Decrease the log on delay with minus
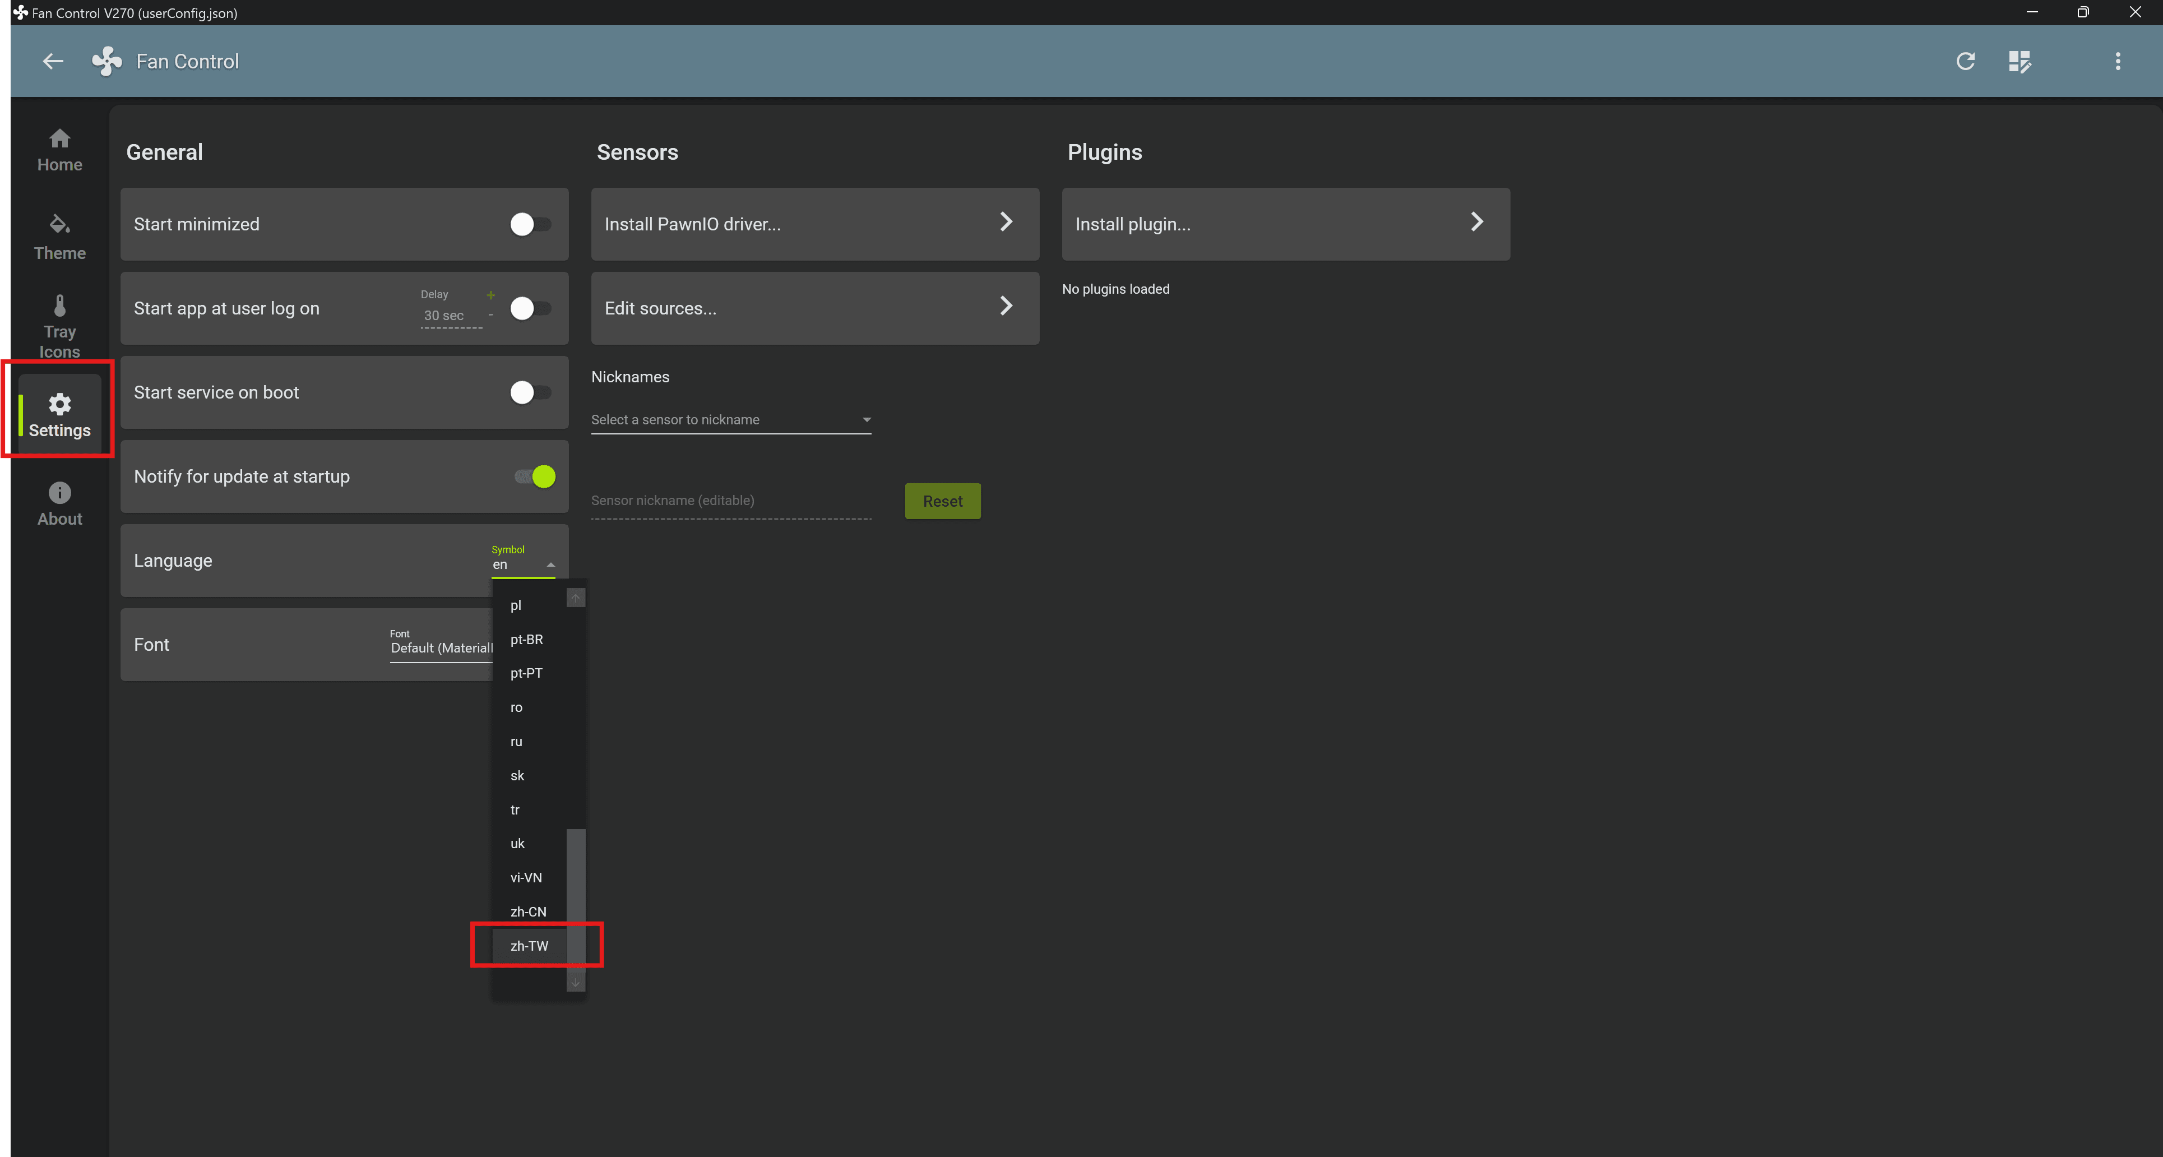 point(490,315)
